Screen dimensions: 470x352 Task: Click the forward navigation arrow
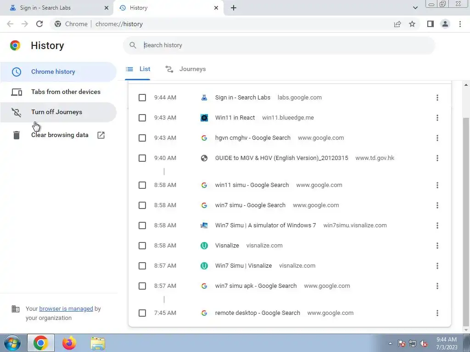[25, 24]
